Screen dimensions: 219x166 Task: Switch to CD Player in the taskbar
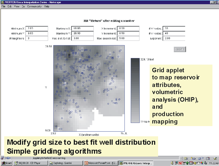(x=30, y=163)
